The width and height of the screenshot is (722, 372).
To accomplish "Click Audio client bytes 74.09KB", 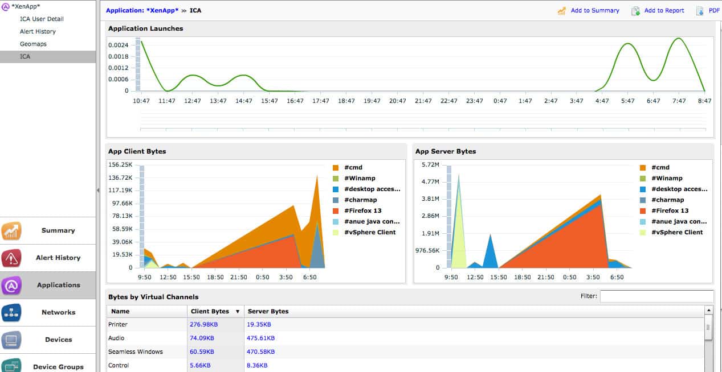I will pyautogui.click(x=202, y=338).
